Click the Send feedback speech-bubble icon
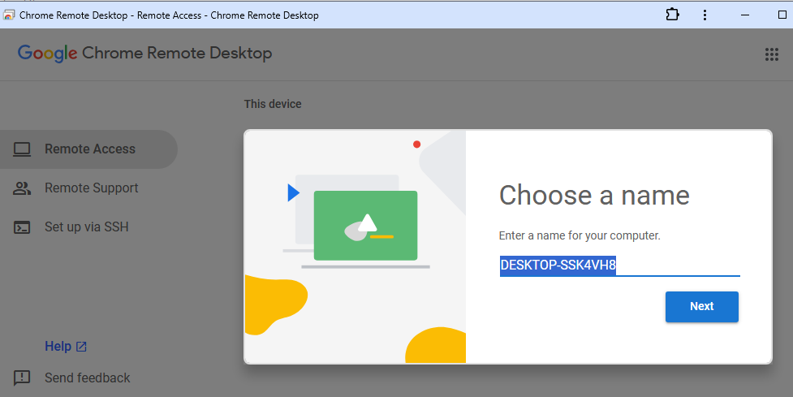The image size is (793, 397). pos(22,378)
